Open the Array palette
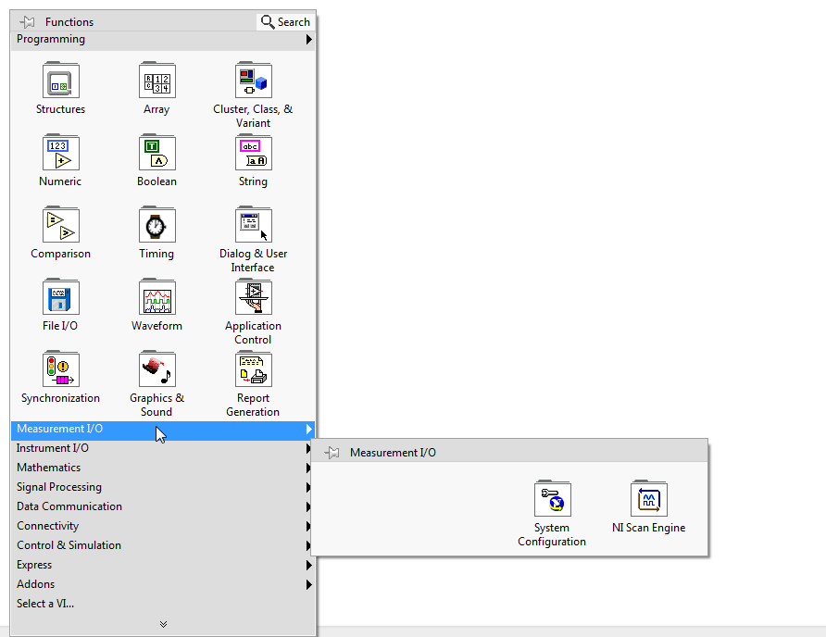This screenshot has width=826, height=637. pyautogui.click(x=157, y=81)
